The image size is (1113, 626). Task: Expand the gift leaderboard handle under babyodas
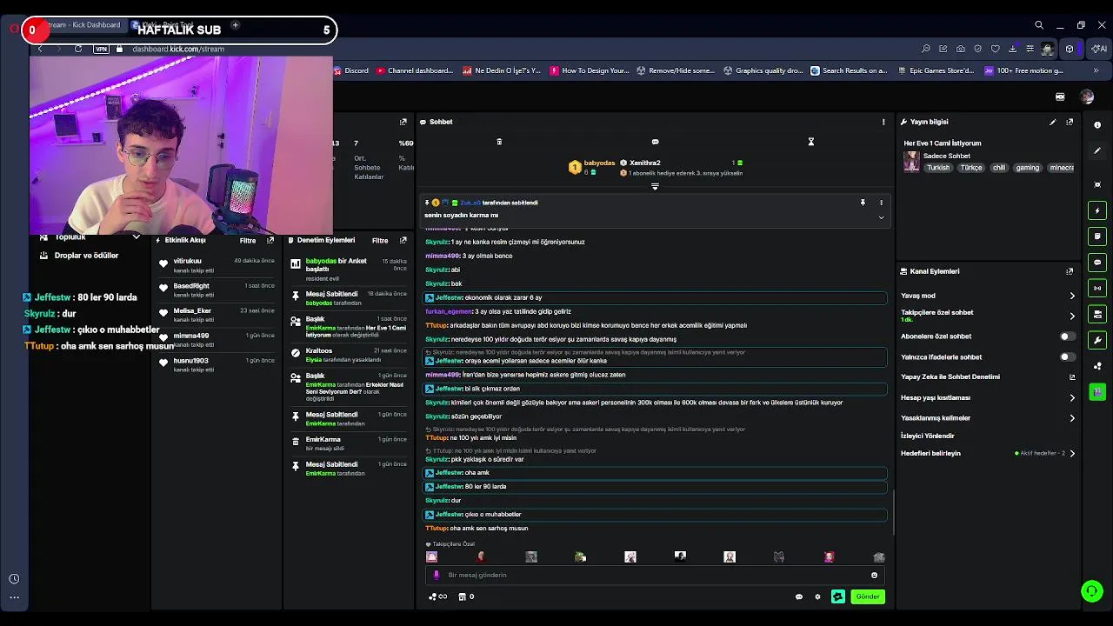[x=655, y=186]
